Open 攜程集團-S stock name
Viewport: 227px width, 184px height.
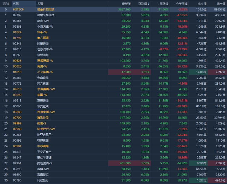click(44, 163)
